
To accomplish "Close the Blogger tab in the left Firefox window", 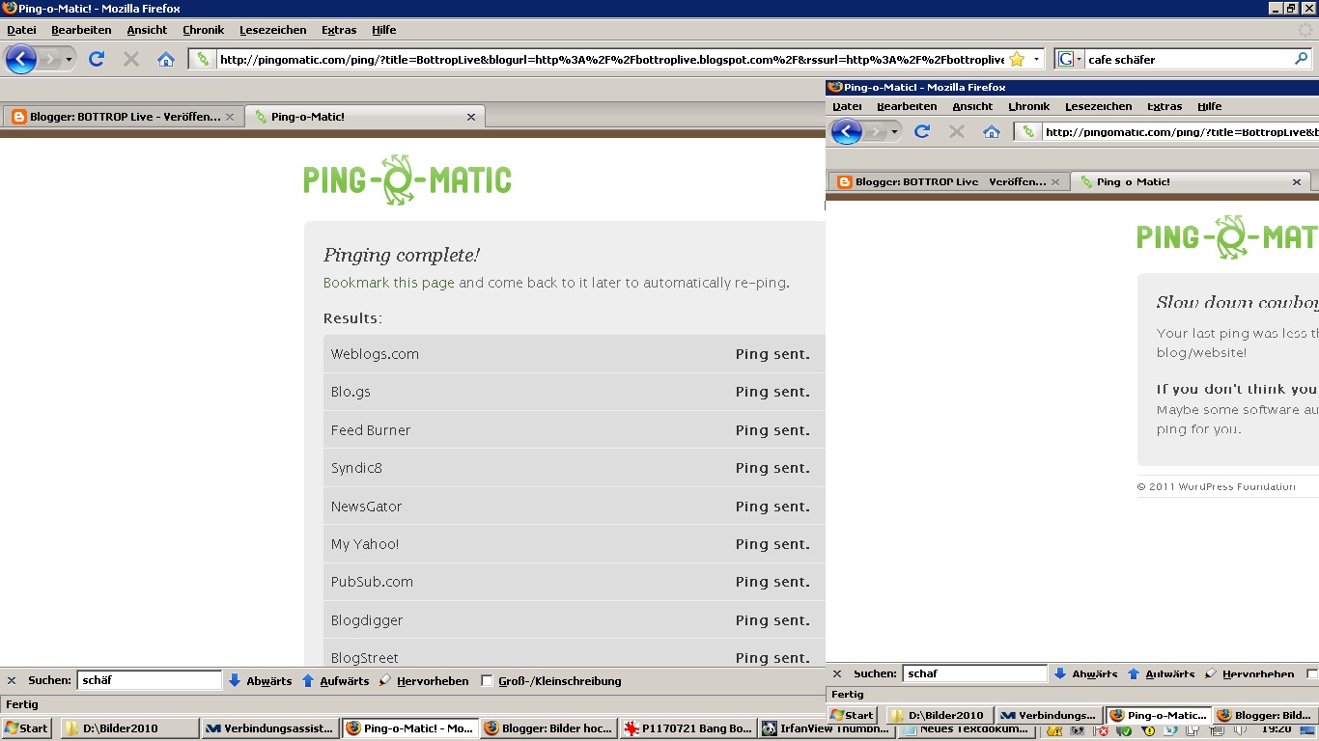I will click(x=229, y=117).
